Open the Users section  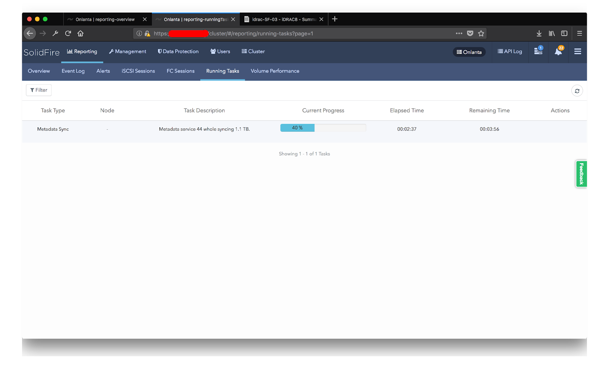pyautogui.click(x=220, y=51)
